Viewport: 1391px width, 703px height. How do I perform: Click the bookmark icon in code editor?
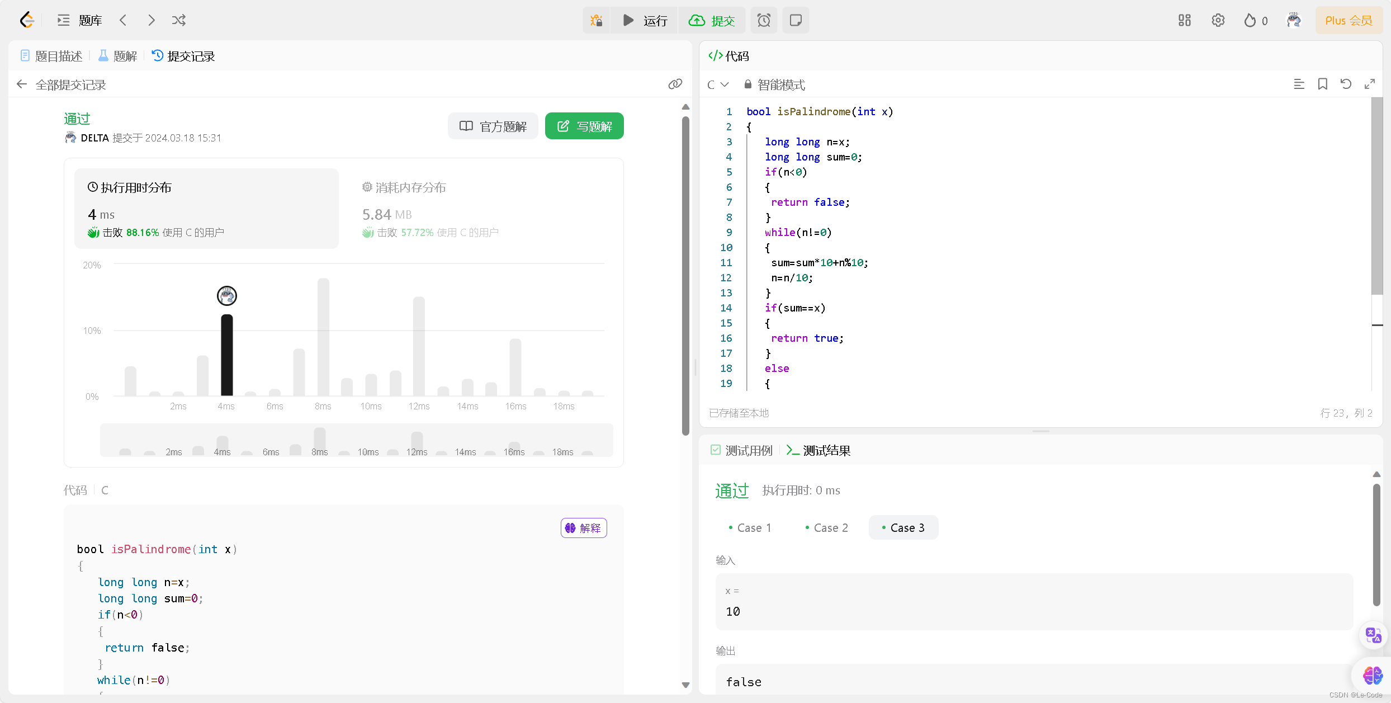point(1322,84)
